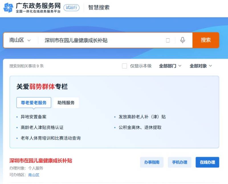228x184 pixels.
Task: Click the 广东政务服务网 snowflake logo icon
Action: click(8, 8)
